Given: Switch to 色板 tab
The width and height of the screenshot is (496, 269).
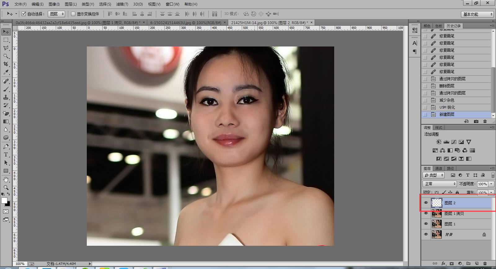Looking at the screenshot, I should [438, 26].
